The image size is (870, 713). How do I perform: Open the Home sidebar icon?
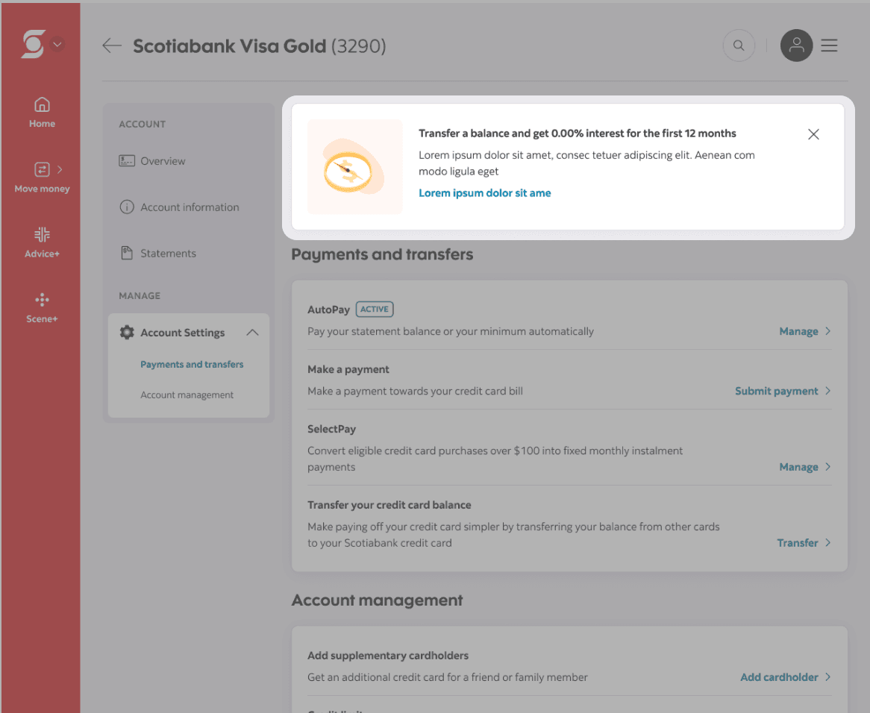coord(43,113)
